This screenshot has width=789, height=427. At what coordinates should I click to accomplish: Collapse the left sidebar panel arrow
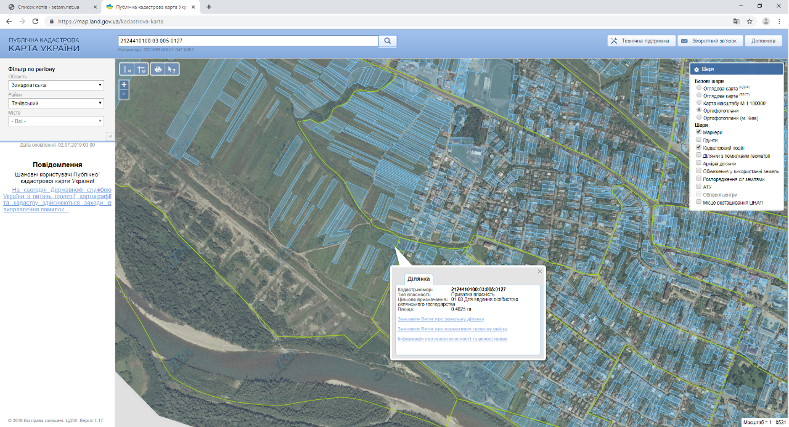click(110, 136)
